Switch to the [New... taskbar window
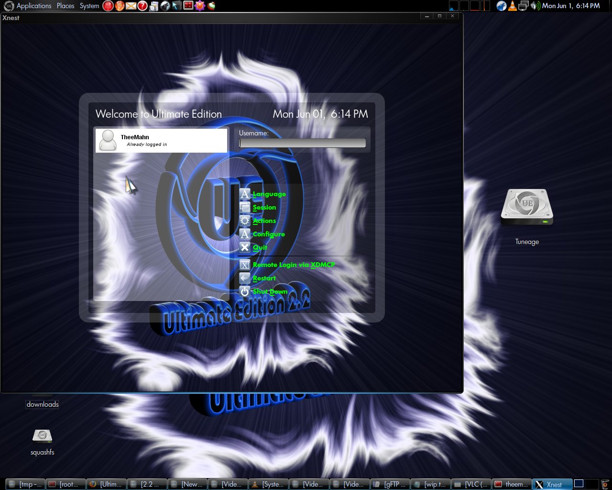 [x=187, y=484]
